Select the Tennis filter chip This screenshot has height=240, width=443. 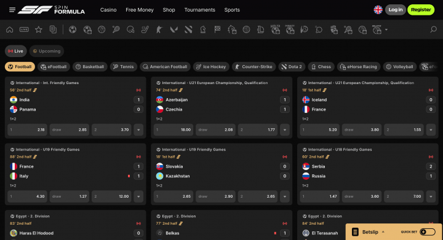coord(124,67)
